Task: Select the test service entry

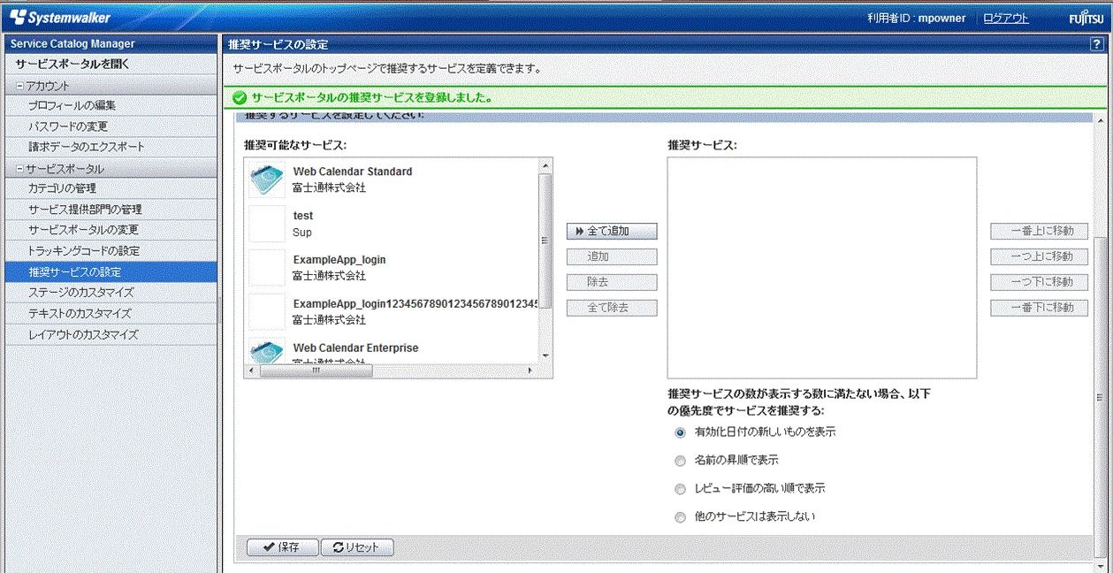Action: (392, 224)
